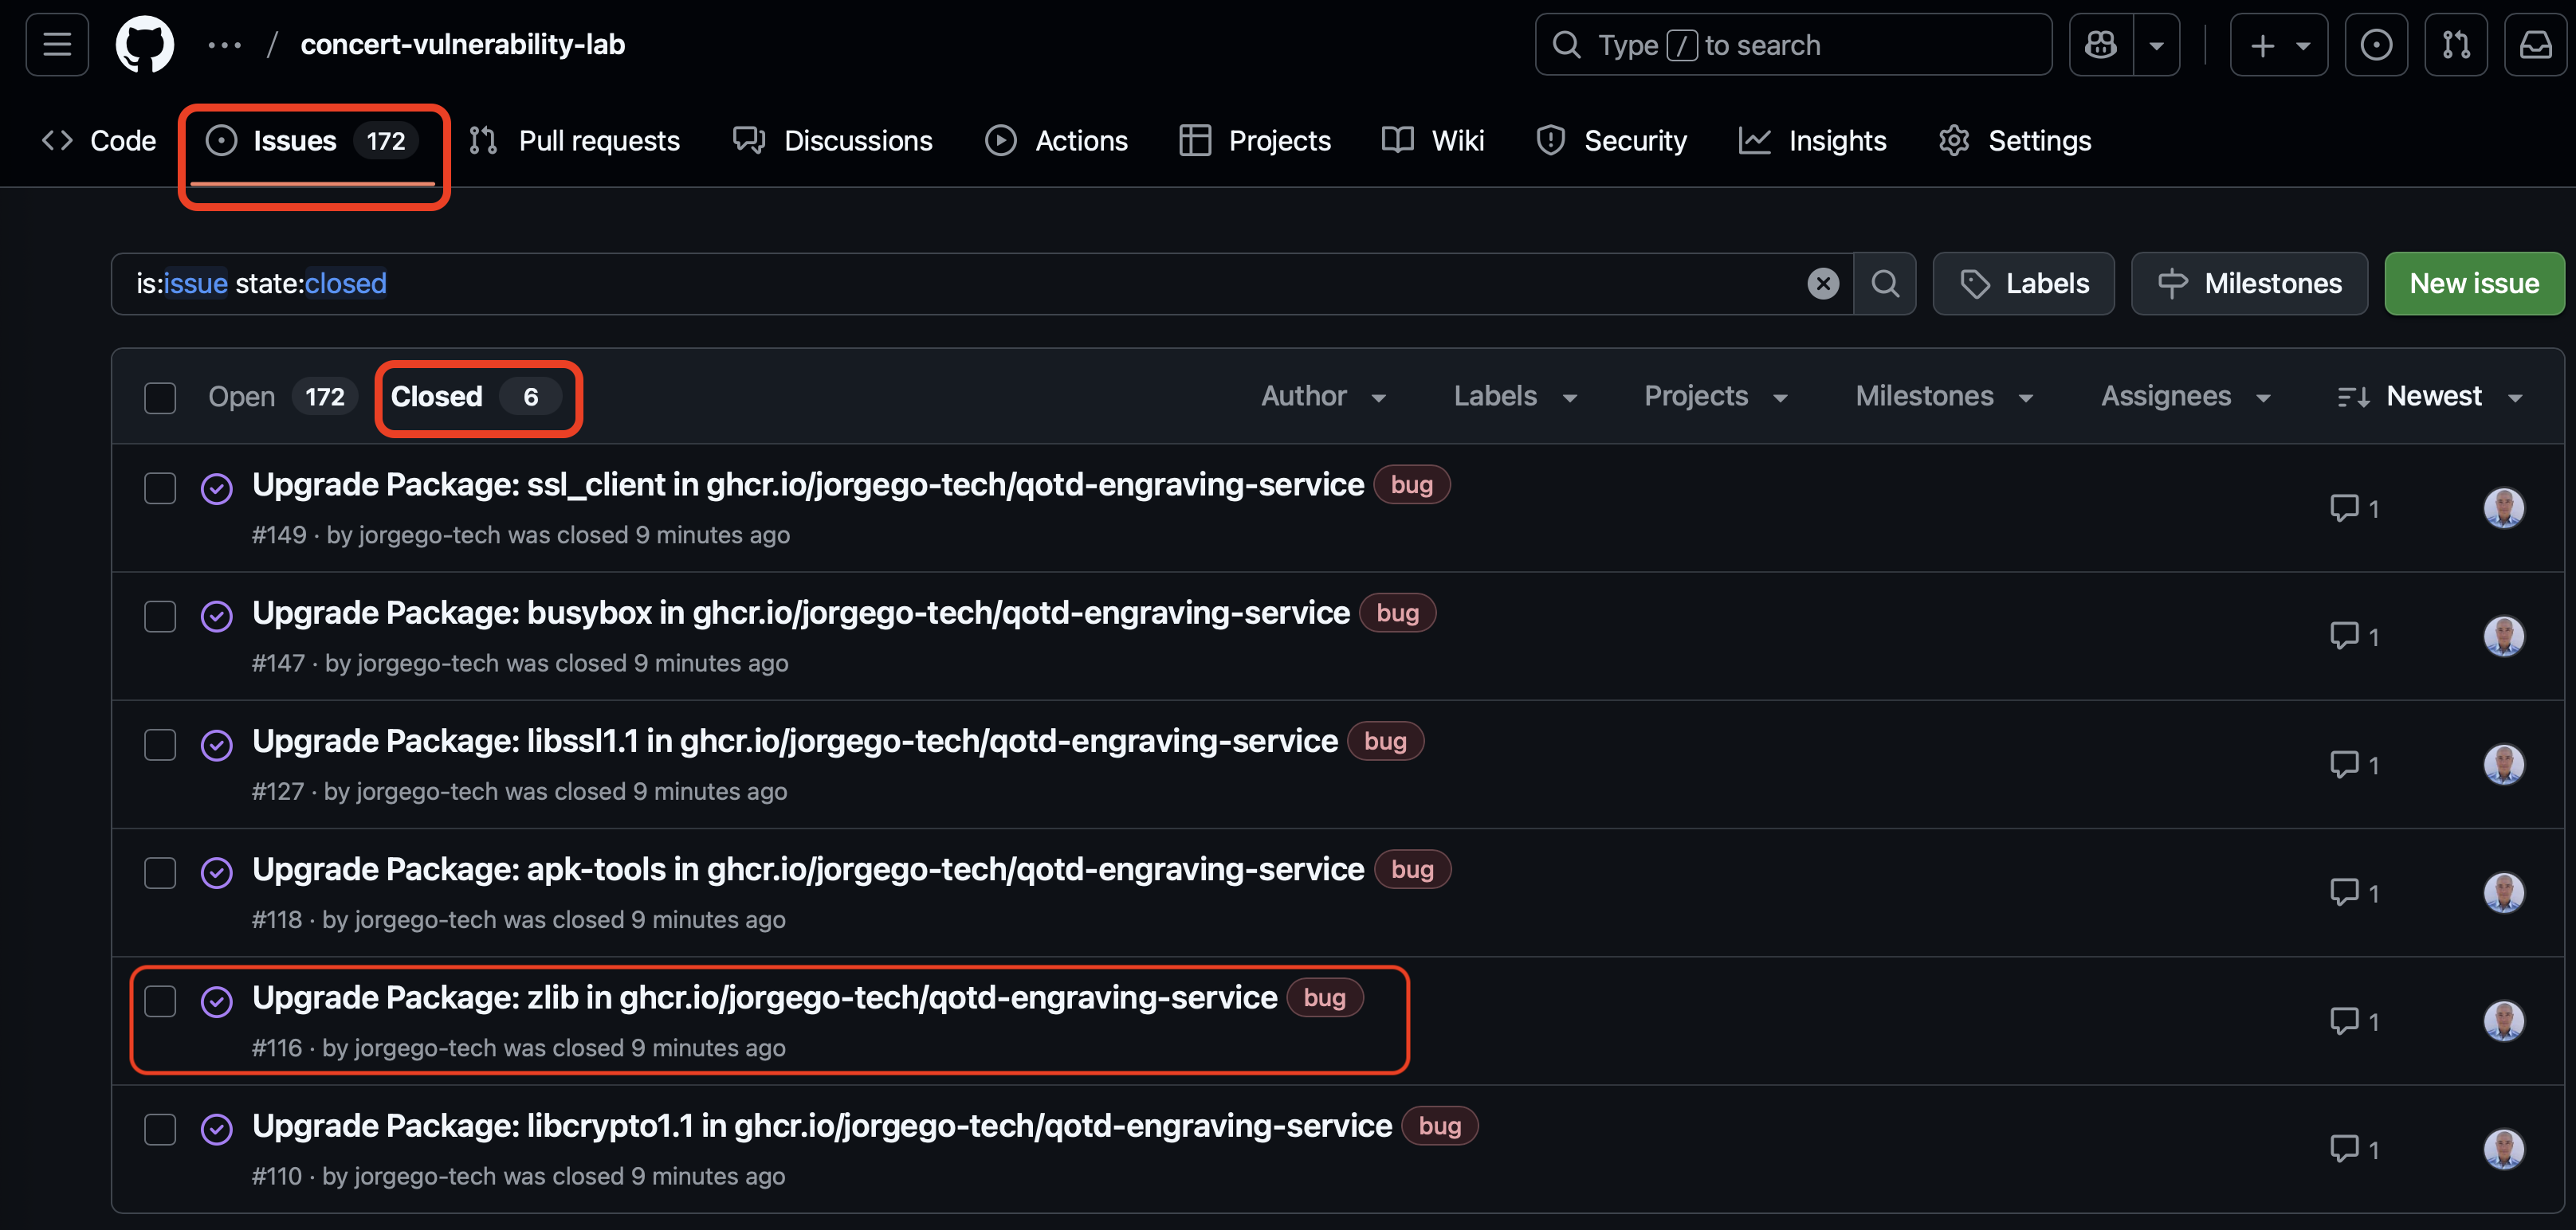Open the notifications inbox icon

click(2535, 45)
